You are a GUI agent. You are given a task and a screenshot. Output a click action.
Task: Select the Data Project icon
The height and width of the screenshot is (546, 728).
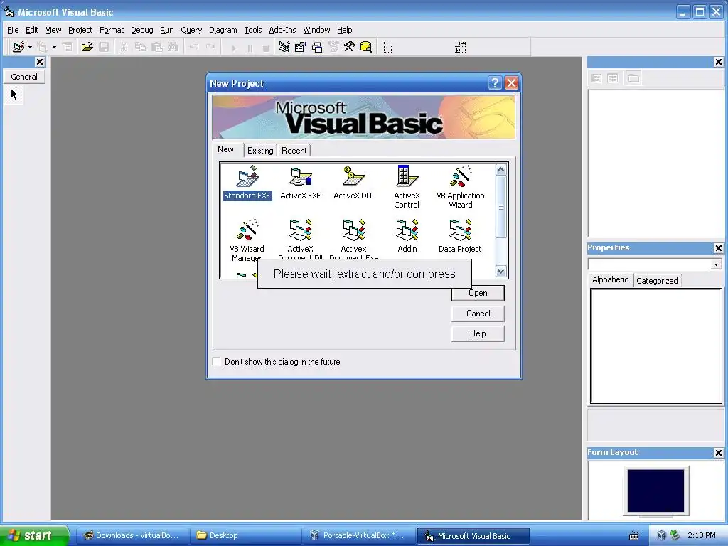[x=460, y=236]
